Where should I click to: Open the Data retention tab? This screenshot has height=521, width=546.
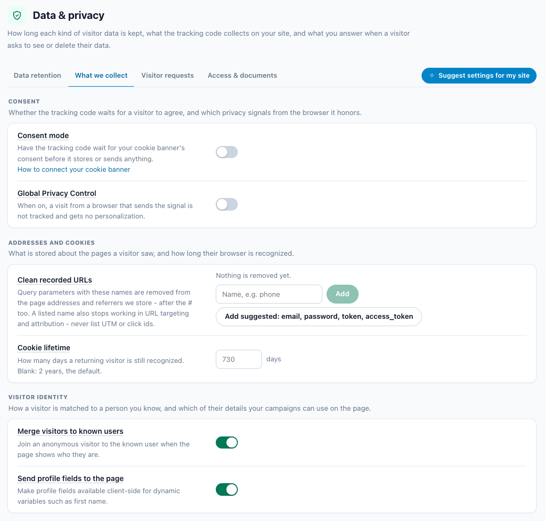tap(37, 76)
